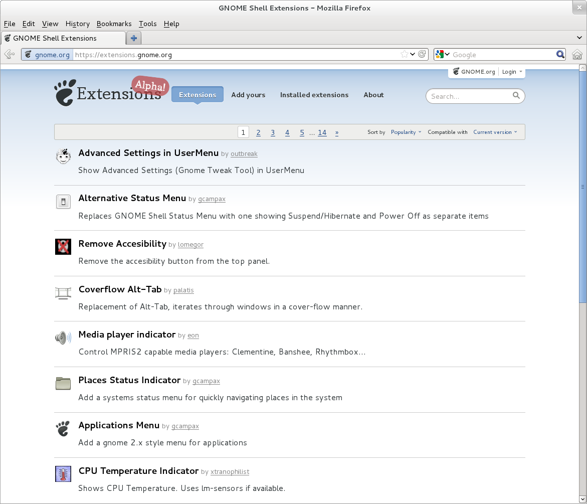Open the Login dropdown
The image size is (587, 504).
pos(512,72)
